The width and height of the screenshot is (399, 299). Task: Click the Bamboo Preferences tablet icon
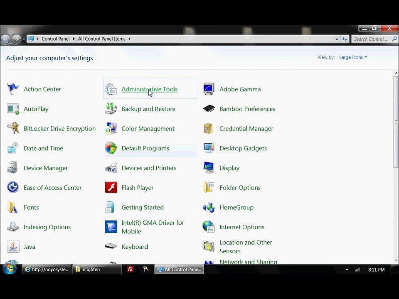tap(209, 109)
